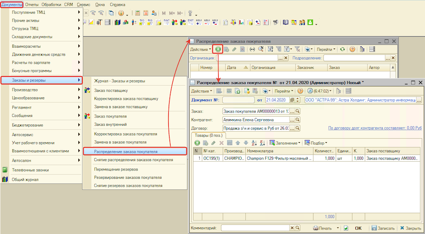Open magnifier next to Контрагент field
This screenshot has width=425, height=234.
297,120
